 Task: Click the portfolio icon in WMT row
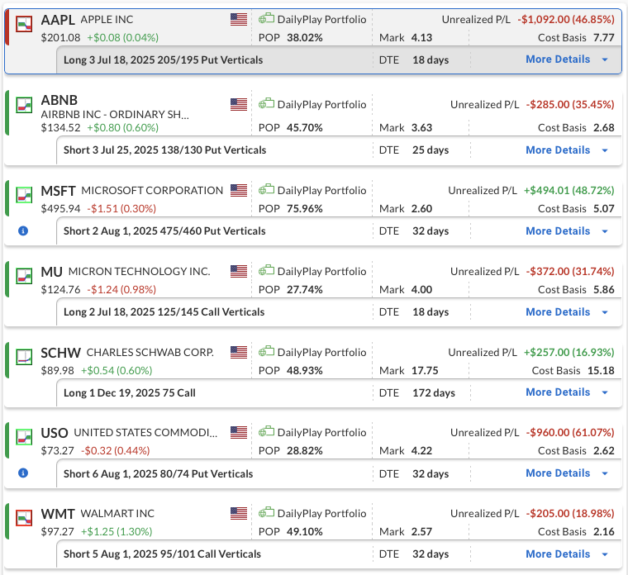[266, 512]
